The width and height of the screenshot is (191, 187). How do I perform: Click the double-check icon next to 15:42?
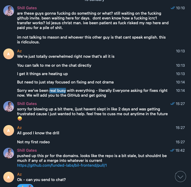pyautogui.click(x=172, y=150)
